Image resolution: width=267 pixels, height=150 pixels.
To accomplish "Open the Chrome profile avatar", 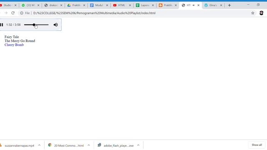I will (x=262, y=13).
